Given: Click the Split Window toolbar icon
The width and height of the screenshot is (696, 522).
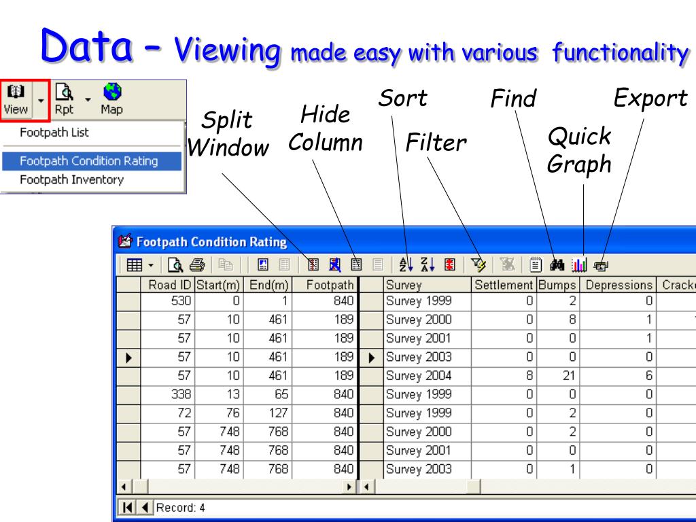Looking at the screenshot, I should pos(313,263).
